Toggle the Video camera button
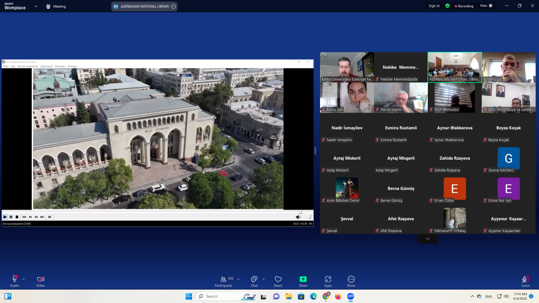The image size is (539, 303). pyautogui.click(x=40, y=281)
